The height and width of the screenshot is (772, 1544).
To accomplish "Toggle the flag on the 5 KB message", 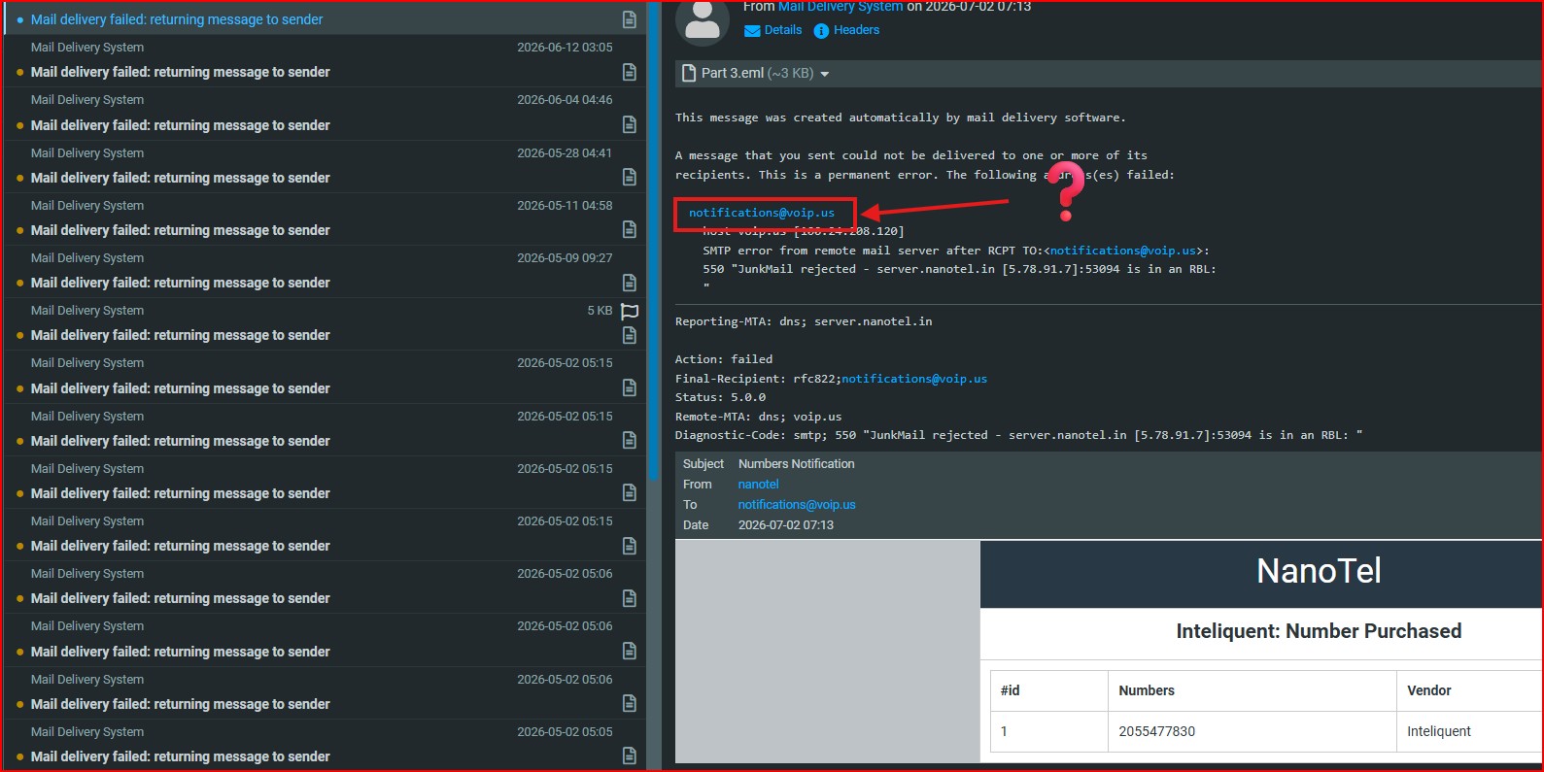I will pos(630,312).
